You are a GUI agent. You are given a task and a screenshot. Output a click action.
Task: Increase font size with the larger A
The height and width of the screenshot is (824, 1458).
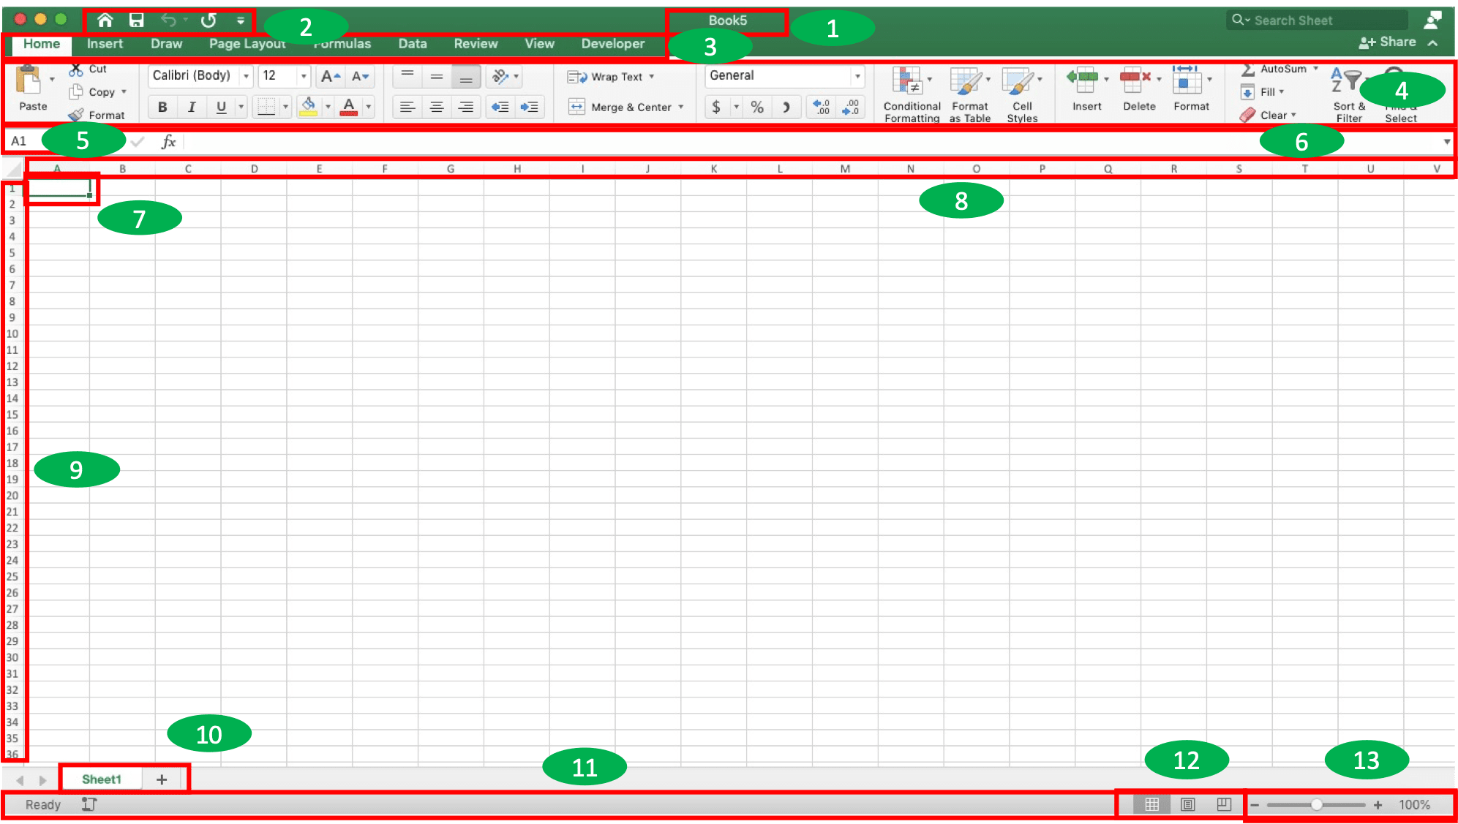pyautogui.click(x=331, y=76)
